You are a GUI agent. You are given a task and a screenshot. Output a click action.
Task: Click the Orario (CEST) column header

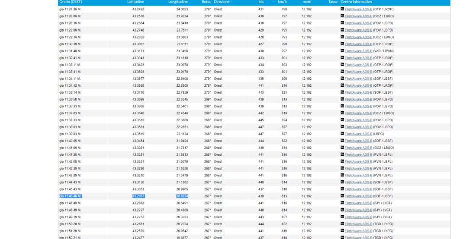pos(71,2)
